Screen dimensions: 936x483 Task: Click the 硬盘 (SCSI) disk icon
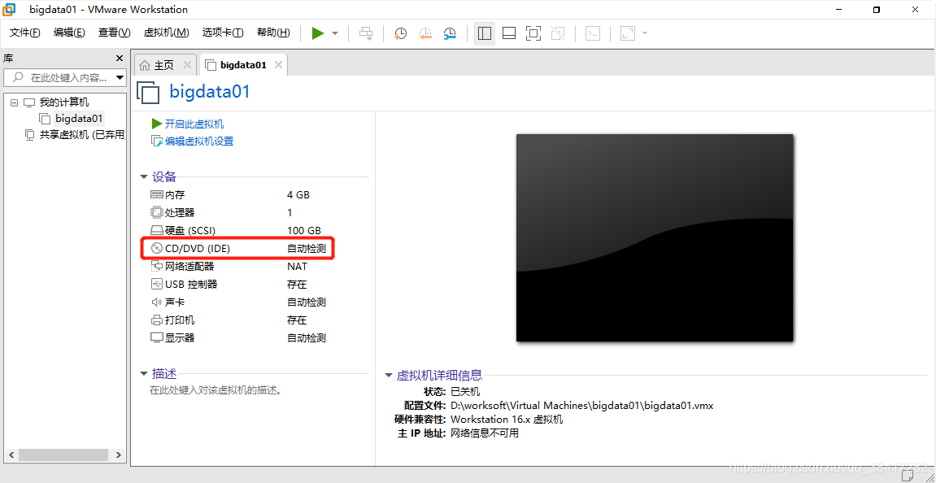[156, 230]
